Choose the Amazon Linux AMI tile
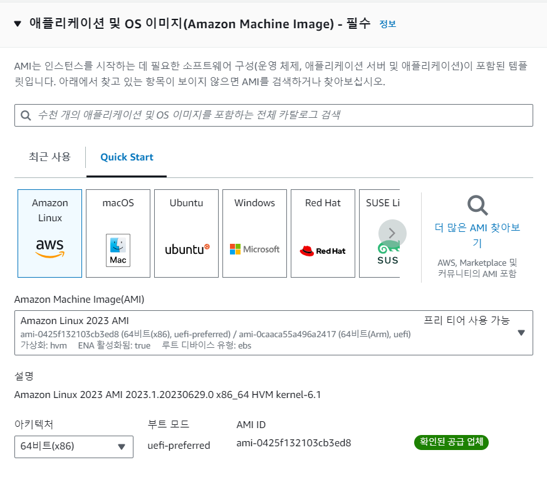This screenshot has height=482, width=547. tap(50, 234)
